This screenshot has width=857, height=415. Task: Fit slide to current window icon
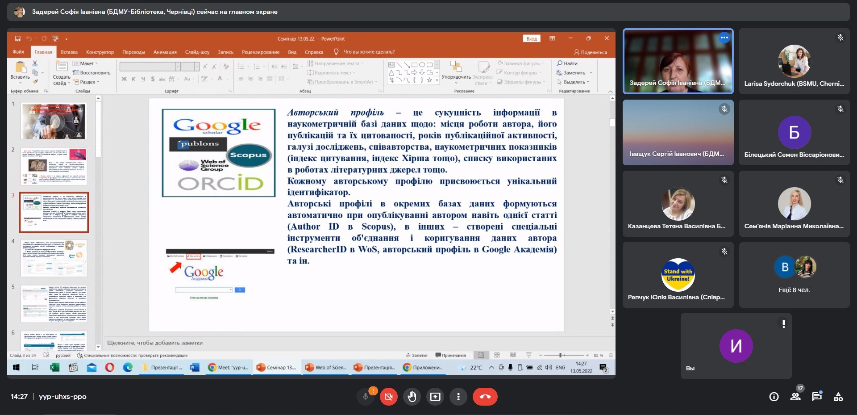(x=611, y=355)
